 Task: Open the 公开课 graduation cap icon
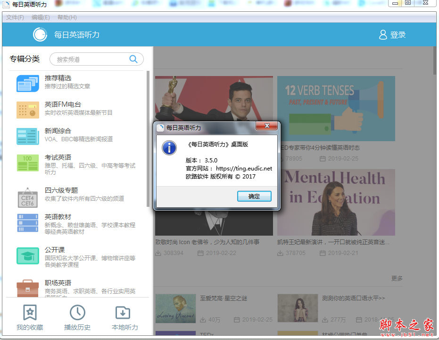(x=28, y=255)
